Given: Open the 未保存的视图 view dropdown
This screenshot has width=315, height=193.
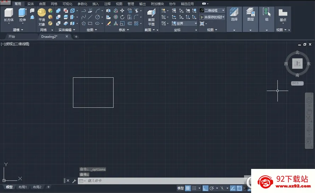Looking at the screenshot, I should pyautogui.click(x=212, y=17).
